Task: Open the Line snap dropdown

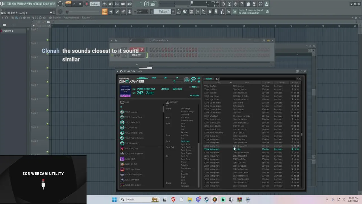Action: [x=142, y=12]
